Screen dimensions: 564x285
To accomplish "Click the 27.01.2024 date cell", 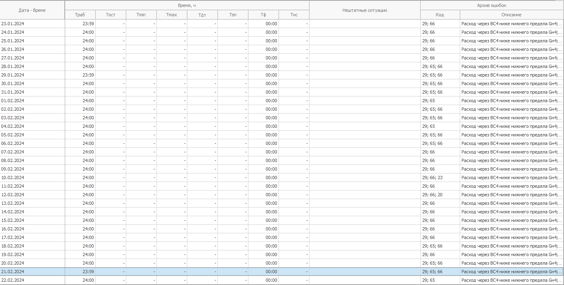I will (x=32, y=58).
